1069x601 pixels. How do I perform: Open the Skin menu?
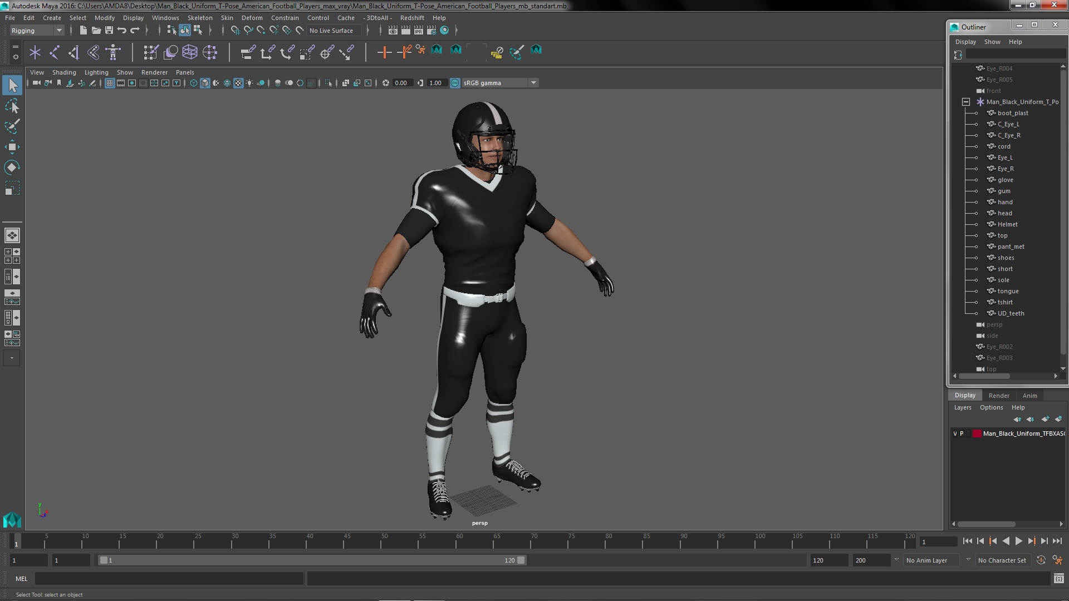227,18
